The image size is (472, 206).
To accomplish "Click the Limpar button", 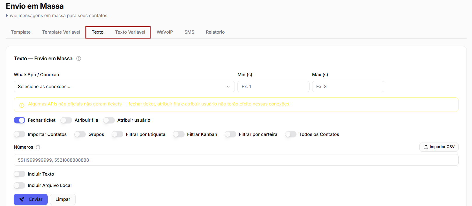I will [63, 199].
